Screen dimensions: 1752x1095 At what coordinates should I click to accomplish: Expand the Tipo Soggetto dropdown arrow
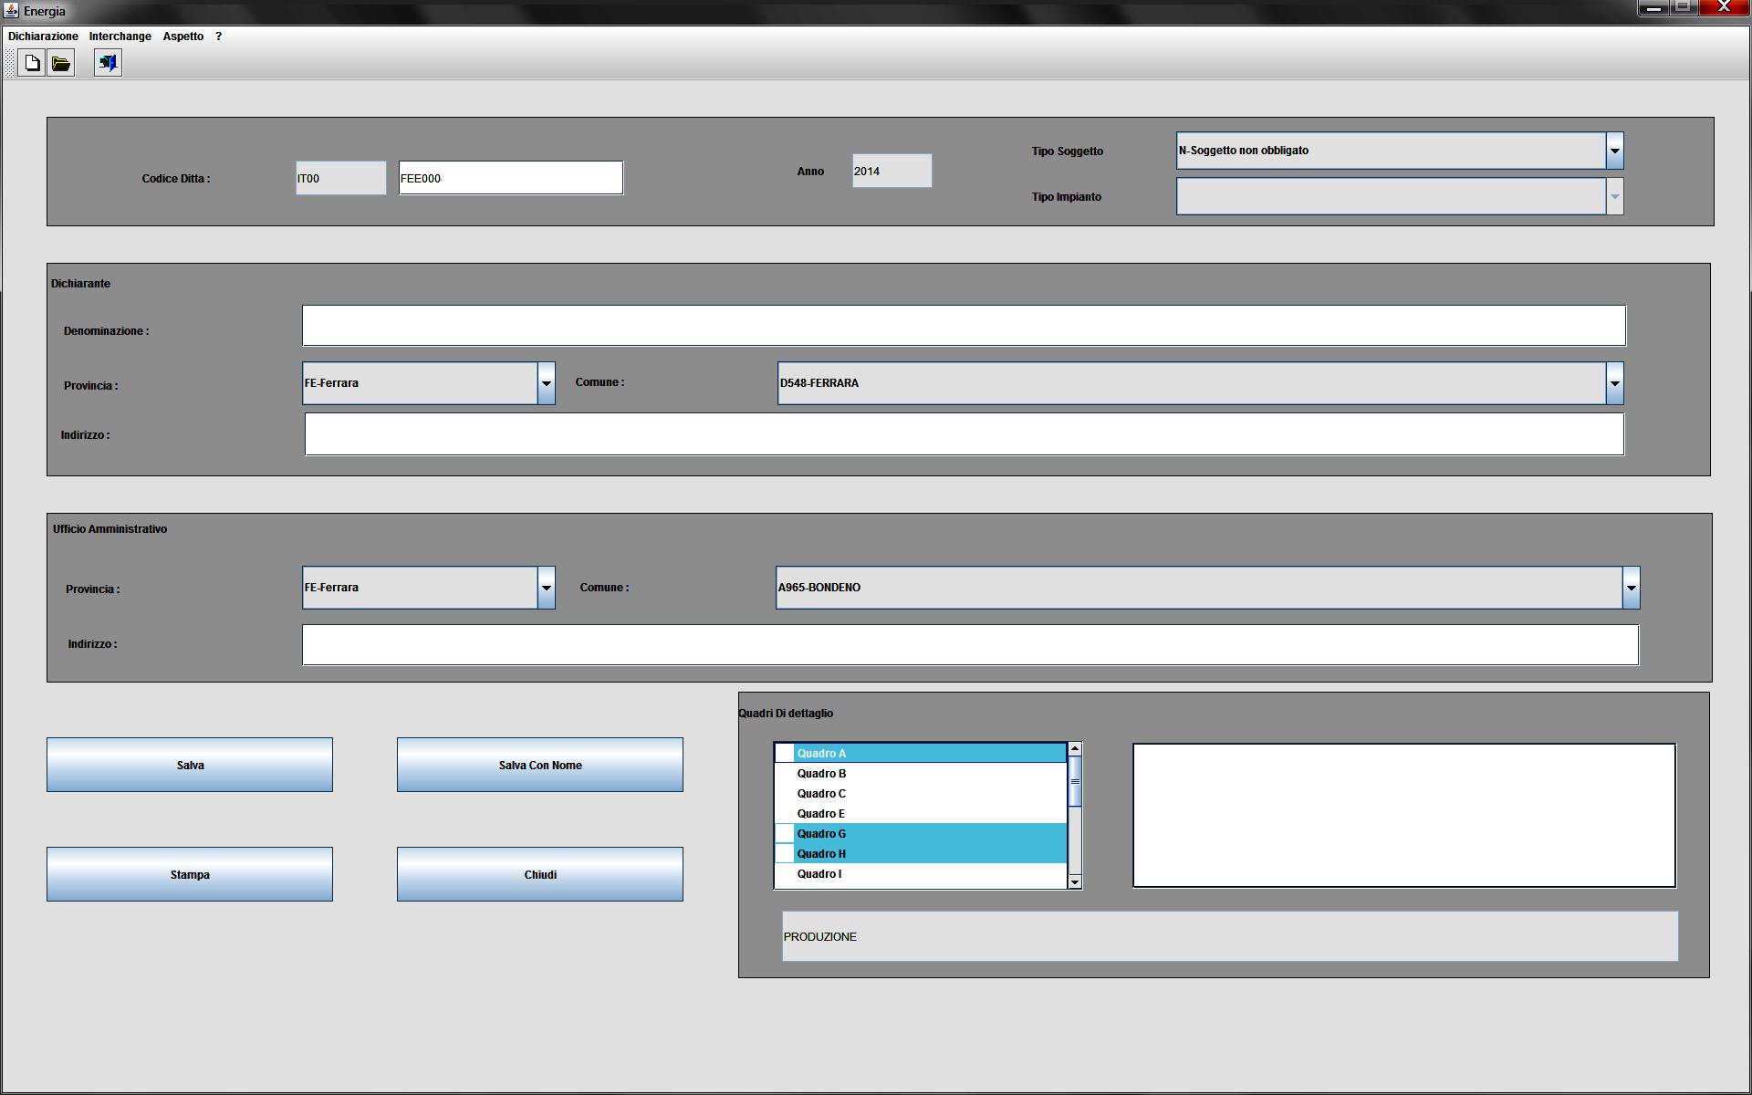[1614, 151]
